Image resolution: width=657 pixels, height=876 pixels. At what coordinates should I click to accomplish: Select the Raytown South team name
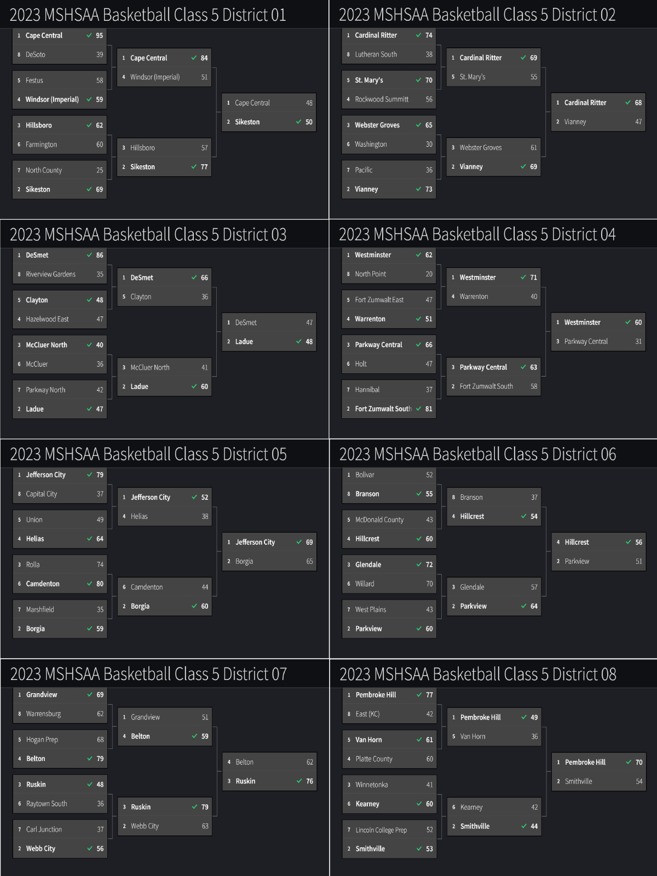(x=47, y=804)
